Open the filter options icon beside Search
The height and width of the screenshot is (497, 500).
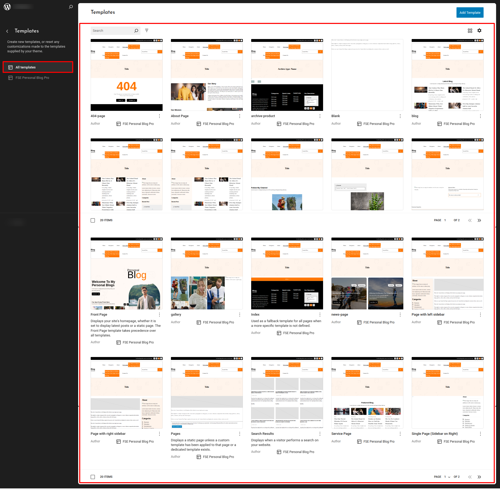tap(147, 31)
